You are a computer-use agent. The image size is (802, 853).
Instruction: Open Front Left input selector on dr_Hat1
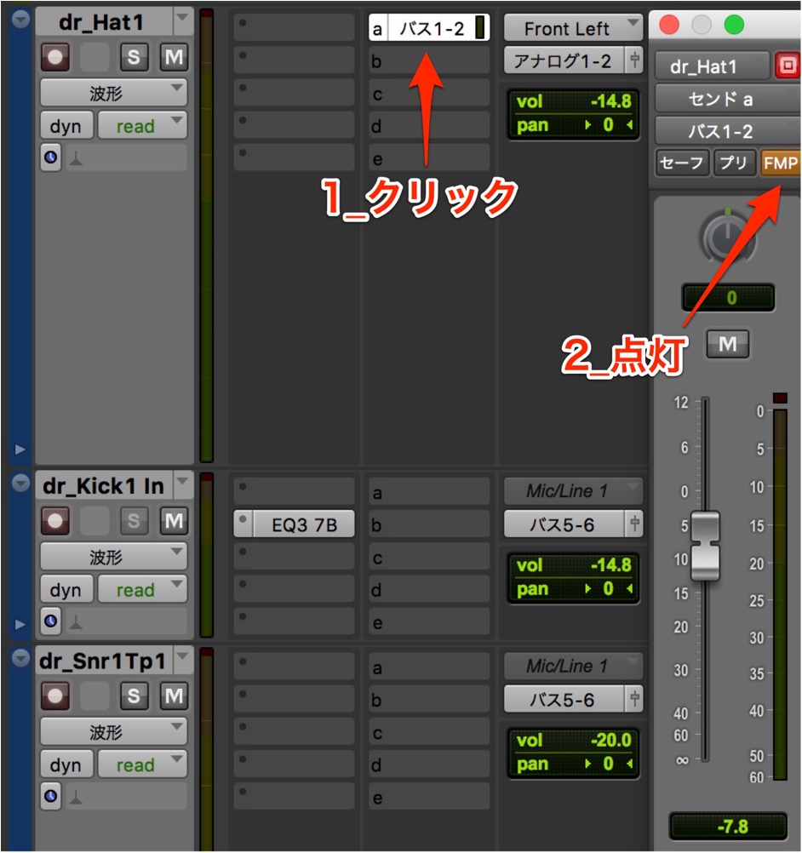573,28
